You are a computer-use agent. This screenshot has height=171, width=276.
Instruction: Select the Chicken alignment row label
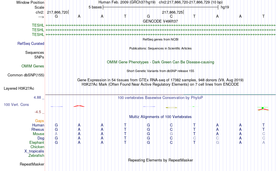37,147
